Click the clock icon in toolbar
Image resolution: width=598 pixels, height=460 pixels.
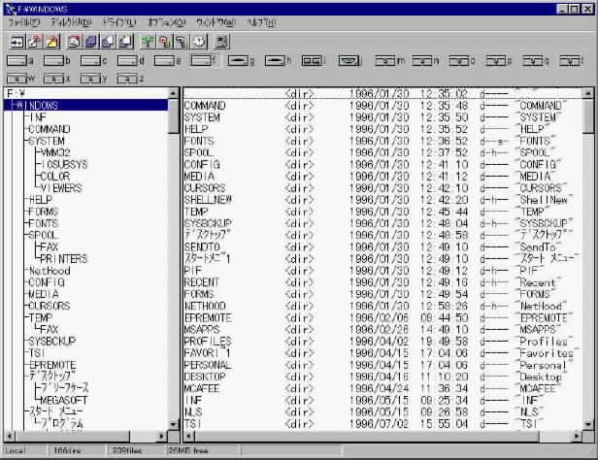pyautogui.click(x=199, y=41)
